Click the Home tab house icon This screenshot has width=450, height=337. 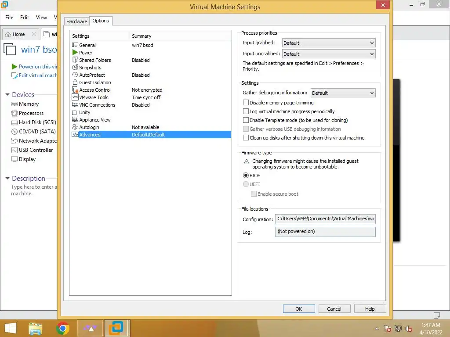coord(8,34)
